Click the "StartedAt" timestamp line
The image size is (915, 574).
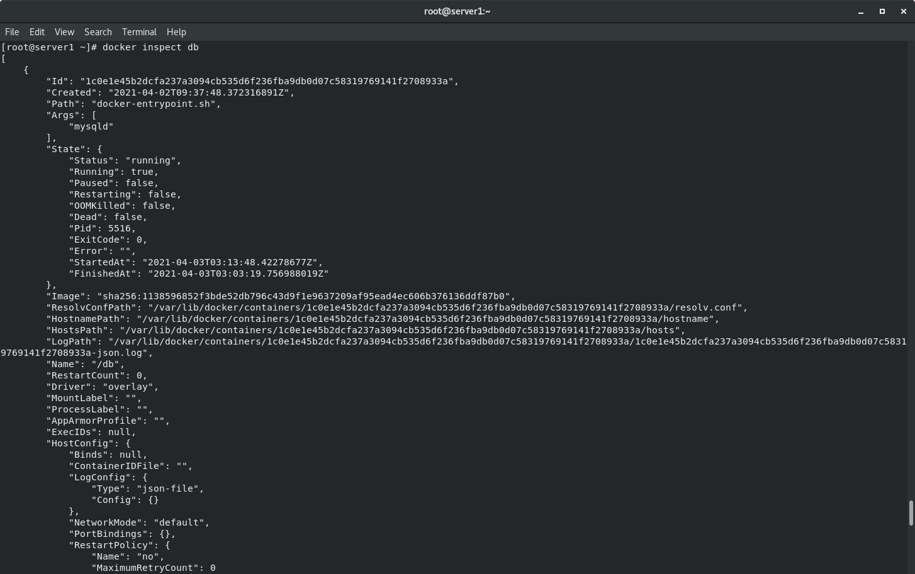(196, 262)
